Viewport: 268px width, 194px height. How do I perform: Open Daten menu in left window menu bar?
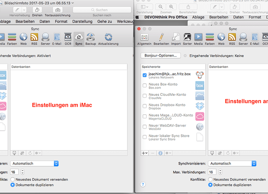click(45, 21)
